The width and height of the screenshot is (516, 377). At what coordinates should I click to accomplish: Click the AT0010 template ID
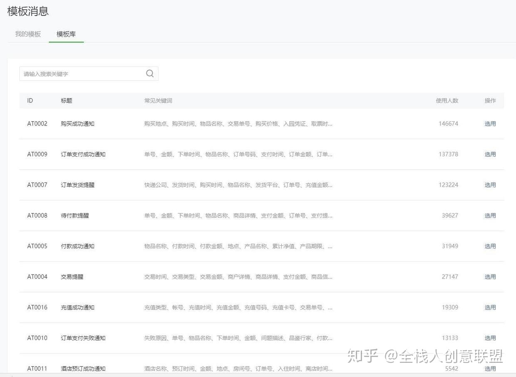pos(37,338)
